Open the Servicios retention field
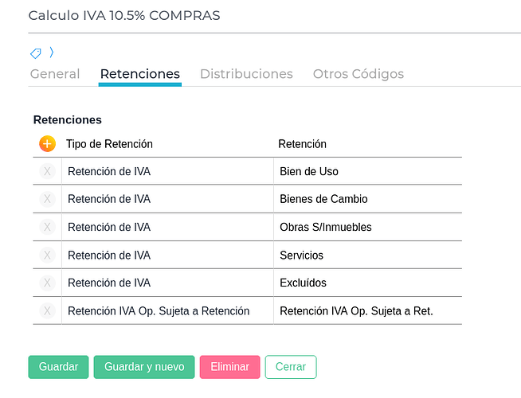 click(x=367, y=255)
